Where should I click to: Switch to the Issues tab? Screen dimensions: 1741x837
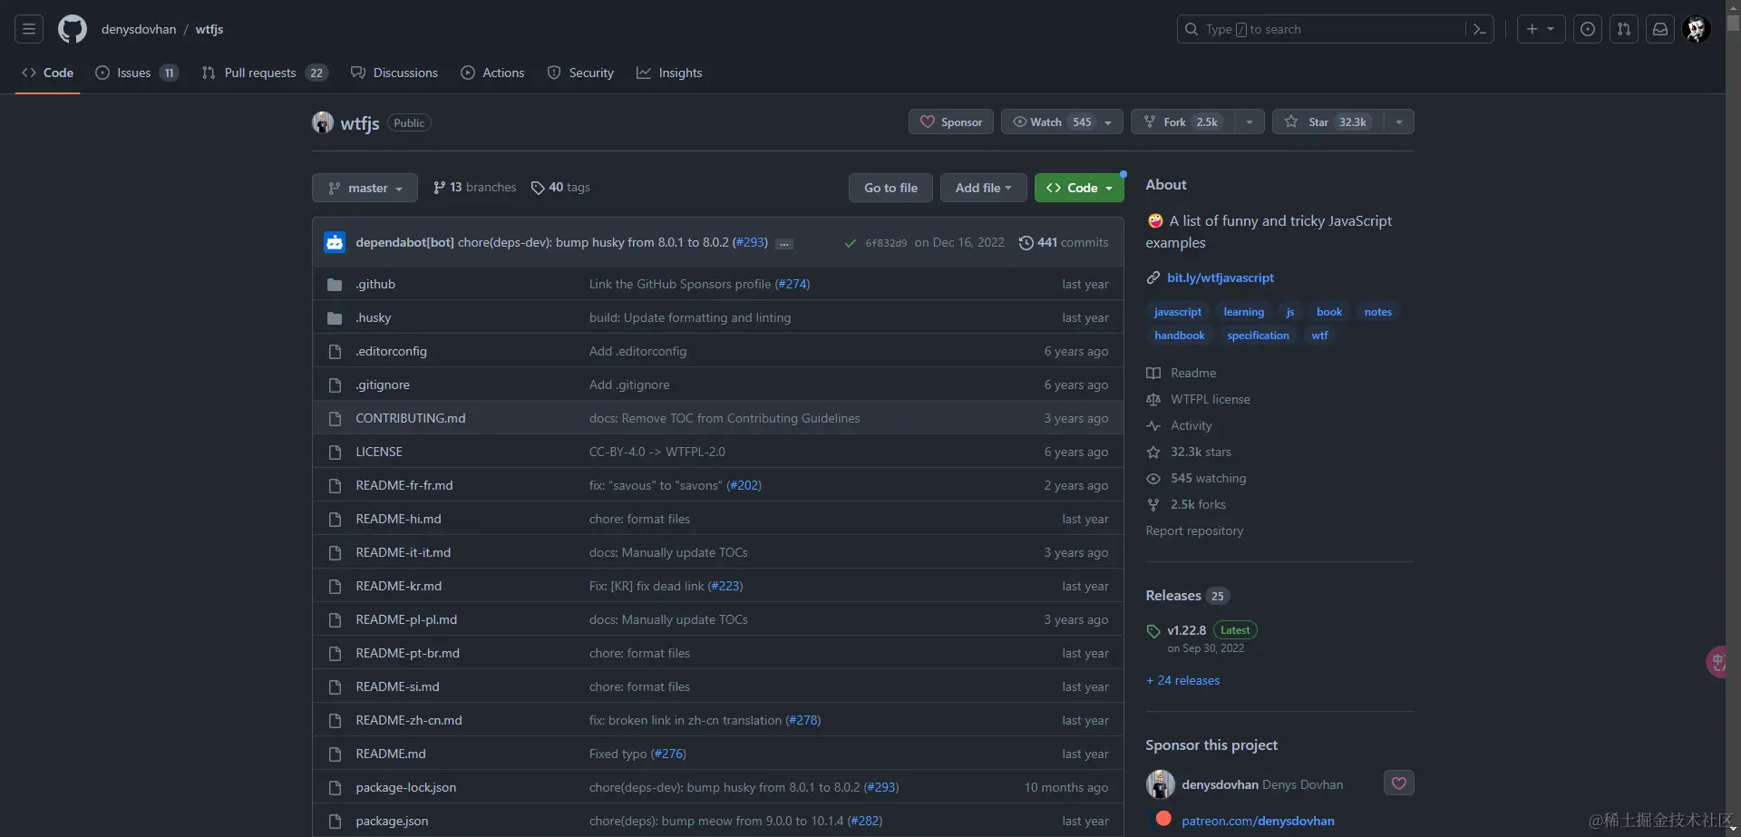coord(137,73)
